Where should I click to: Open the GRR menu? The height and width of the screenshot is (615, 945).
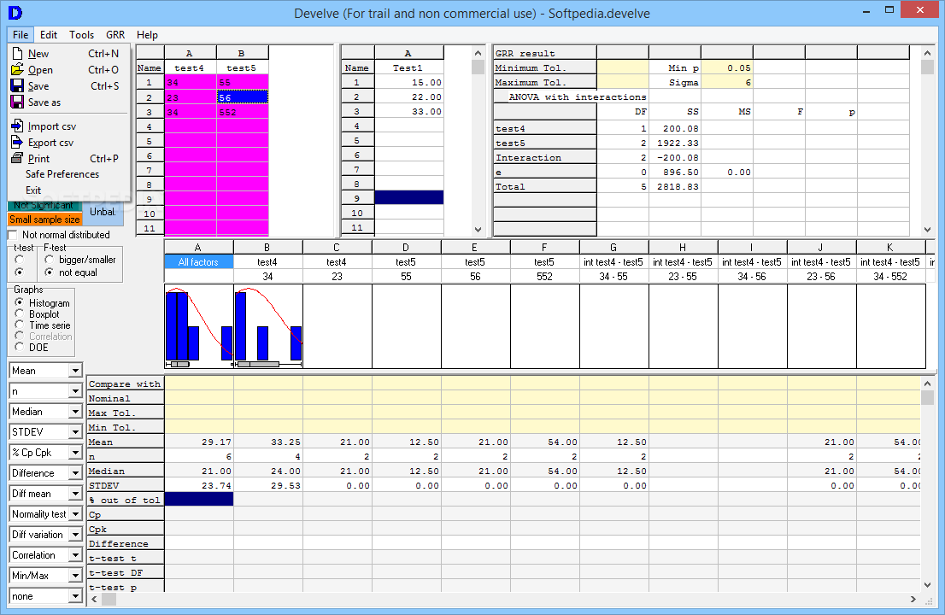(x=115, y=35)
